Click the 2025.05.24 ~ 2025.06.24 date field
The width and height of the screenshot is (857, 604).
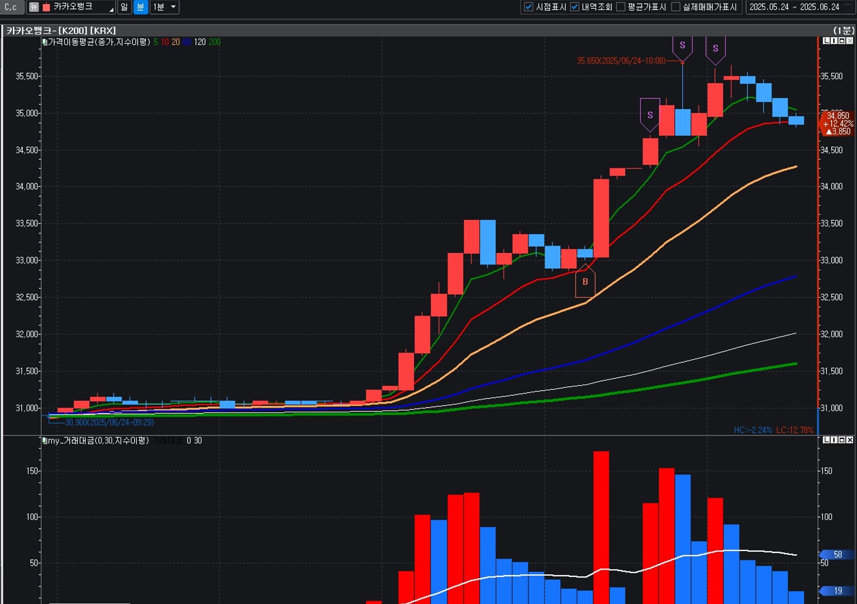[x=794, y=7]
